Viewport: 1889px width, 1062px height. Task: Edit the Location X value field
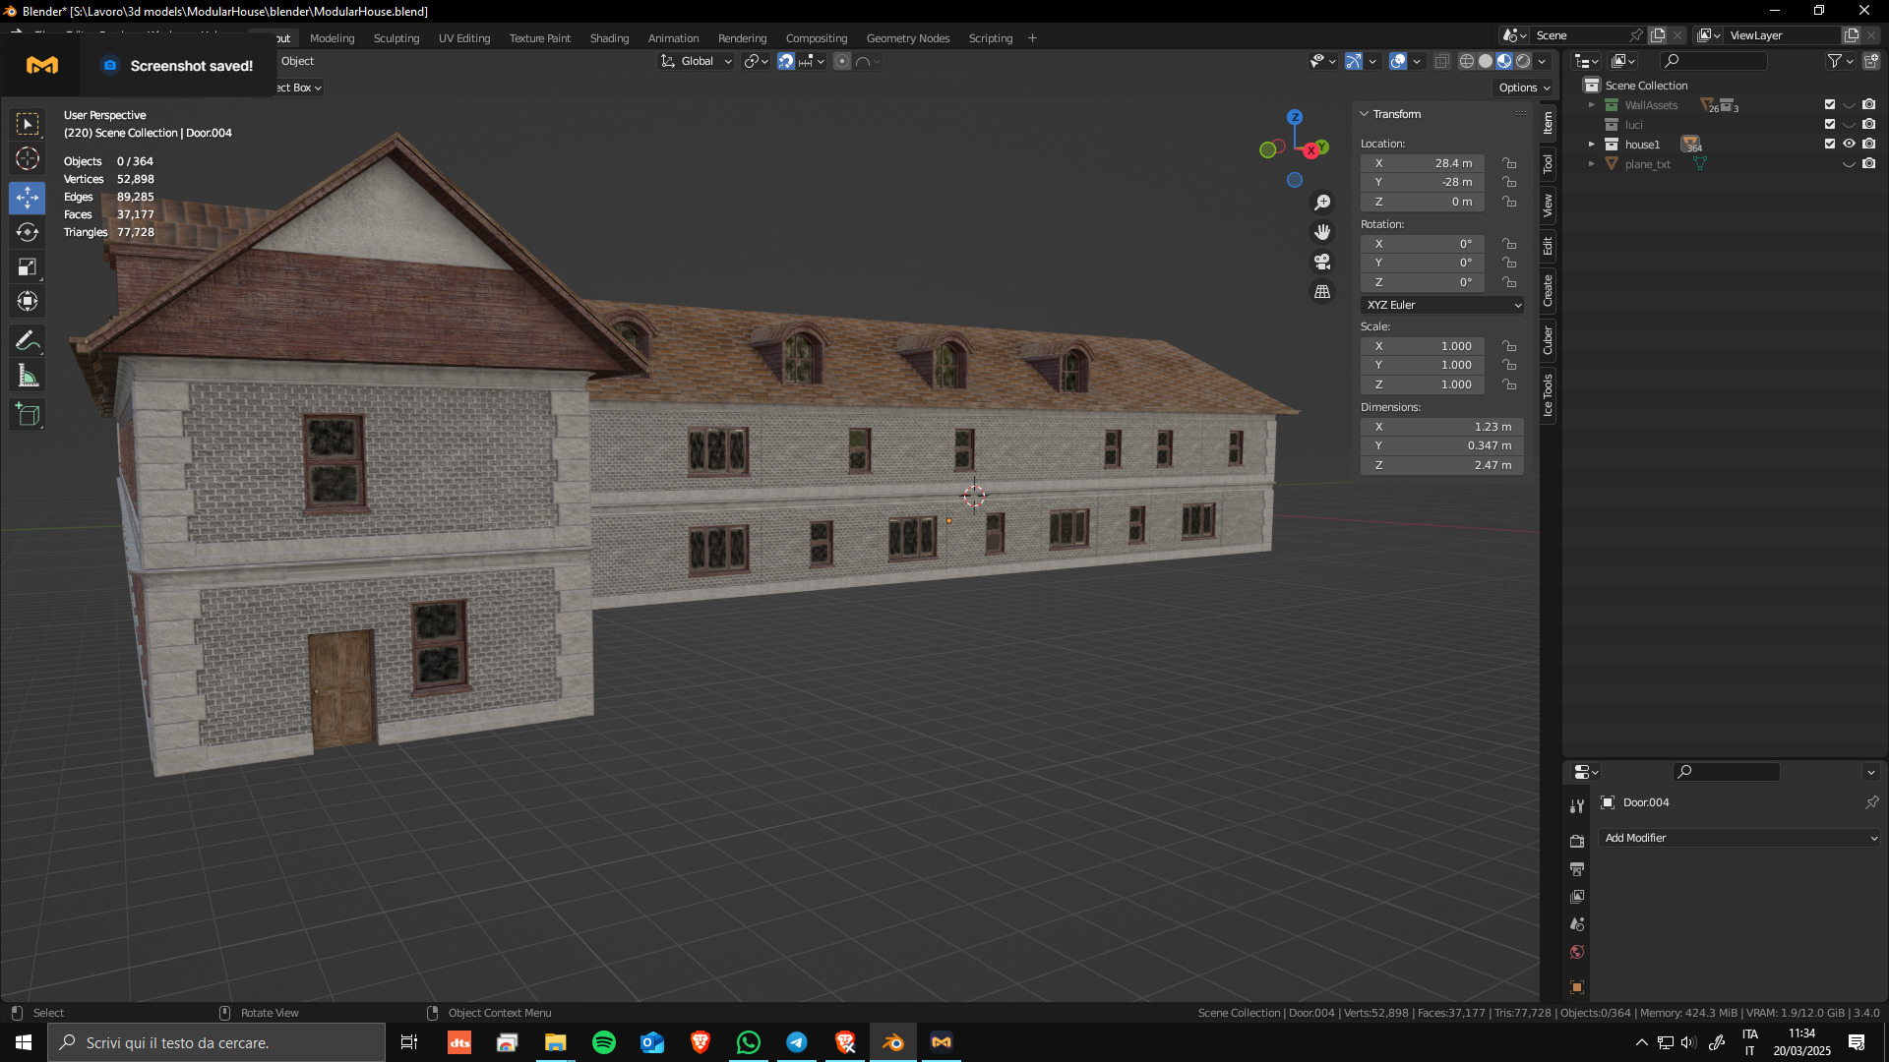coord(1423,163)
